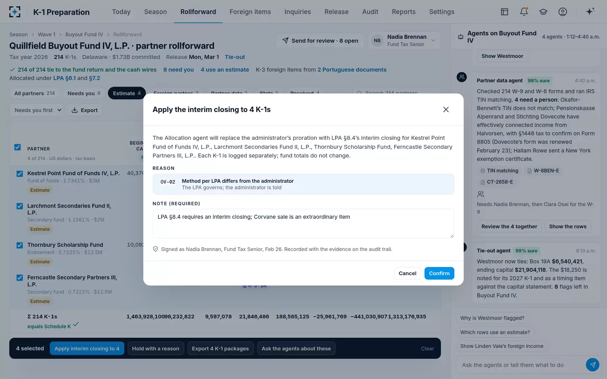Image resolution: width=607 pixels, height=379 pixels.
Task: Select the Estimate 4 filter
Action: coord(127,93)
